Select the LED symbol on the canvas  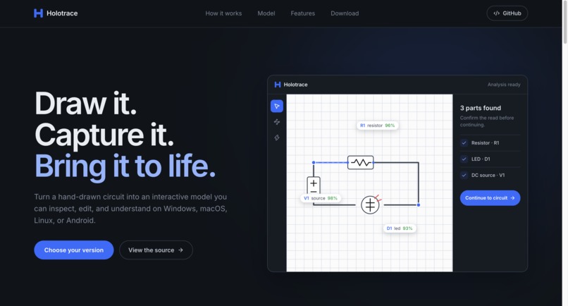370,205
